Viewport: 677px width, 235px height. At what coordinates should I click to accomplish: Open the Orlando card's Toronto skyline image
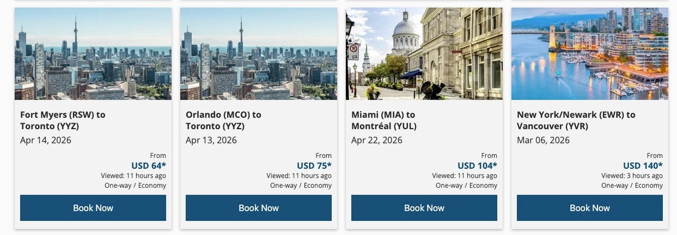(x=258, y=53)
